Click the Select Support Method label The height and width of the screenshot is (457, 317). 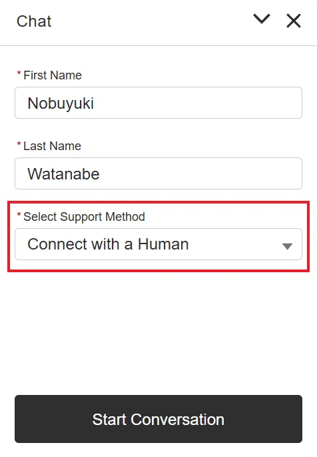[84, 217]
